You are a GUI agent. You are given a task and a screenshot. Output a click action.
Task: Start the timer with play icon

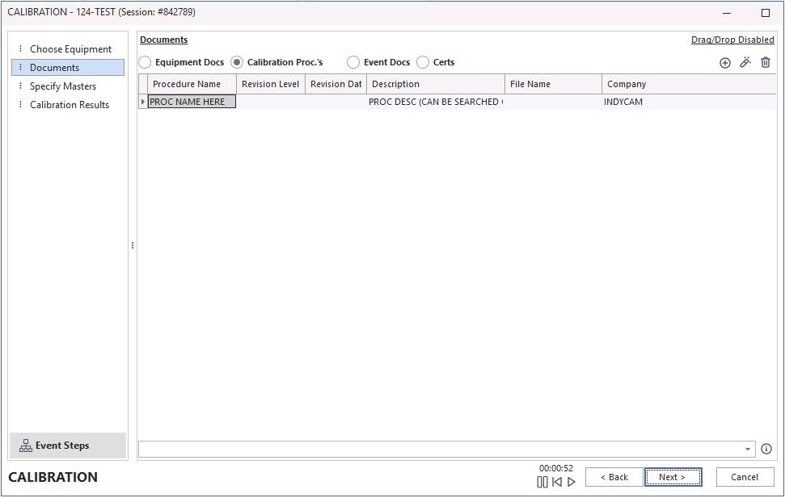(x=572, y=482)
